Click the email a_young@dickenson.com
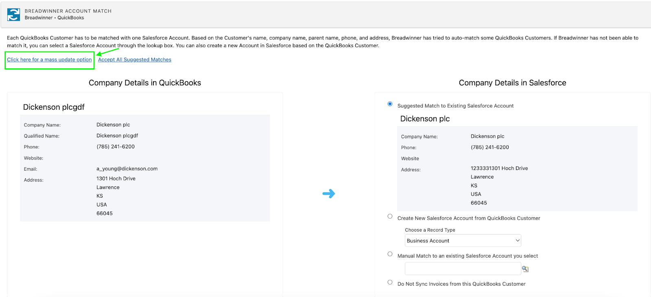This screenshot has width=651, height=297. [127, 169]
